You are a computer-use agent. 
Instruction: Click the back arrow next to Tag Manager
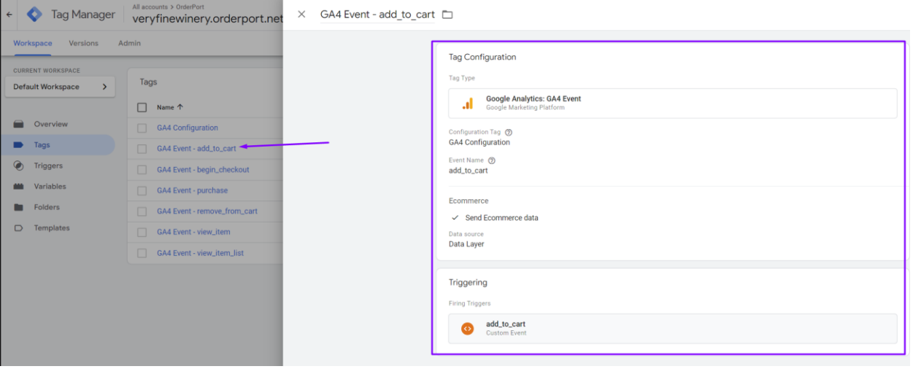point(9,14)
